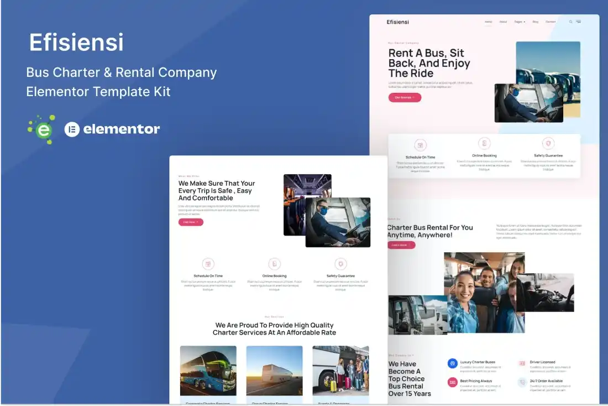Click the Efisiensi site logo in the header
Image resolution: width=608 pixels, height=406 pixels.
pos(398,22)
